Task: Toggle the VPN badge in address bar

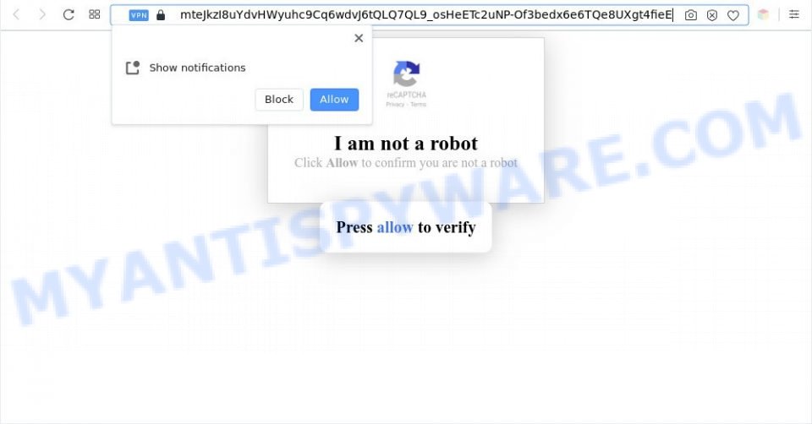Action: pos(139,15)
